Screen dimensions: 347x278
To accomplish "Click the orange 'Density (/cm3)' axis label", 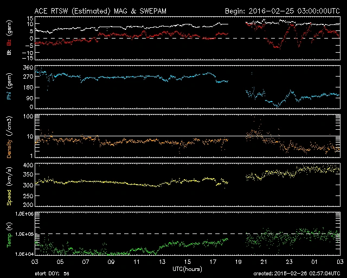I will pyautogui.click(x=9, y=137).
